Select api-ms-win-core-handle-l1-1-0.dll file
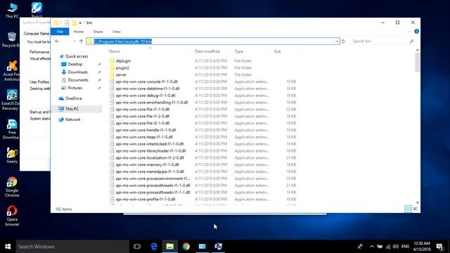This screenshot has height=253, width=450. [146, 130]
